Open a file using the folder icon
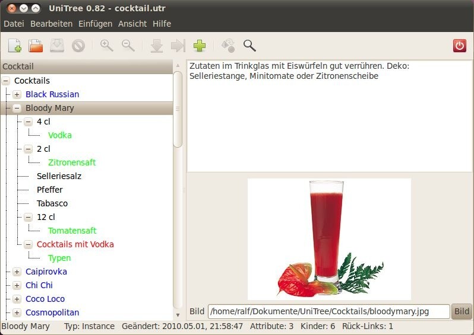This screenshot has height=335, width=474. click(36, 46)
